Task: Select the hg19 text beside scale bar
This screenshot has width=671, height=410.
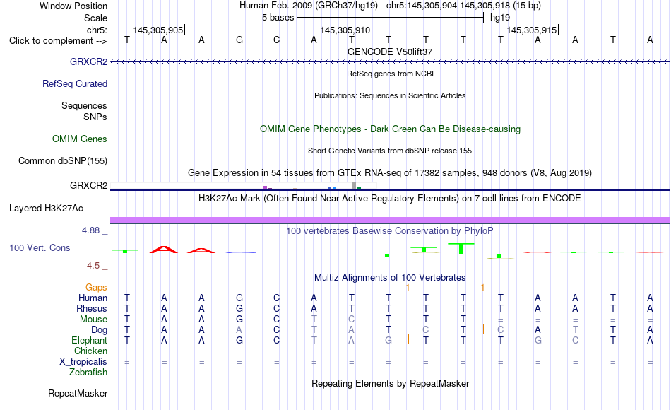Action: point(500,18)
